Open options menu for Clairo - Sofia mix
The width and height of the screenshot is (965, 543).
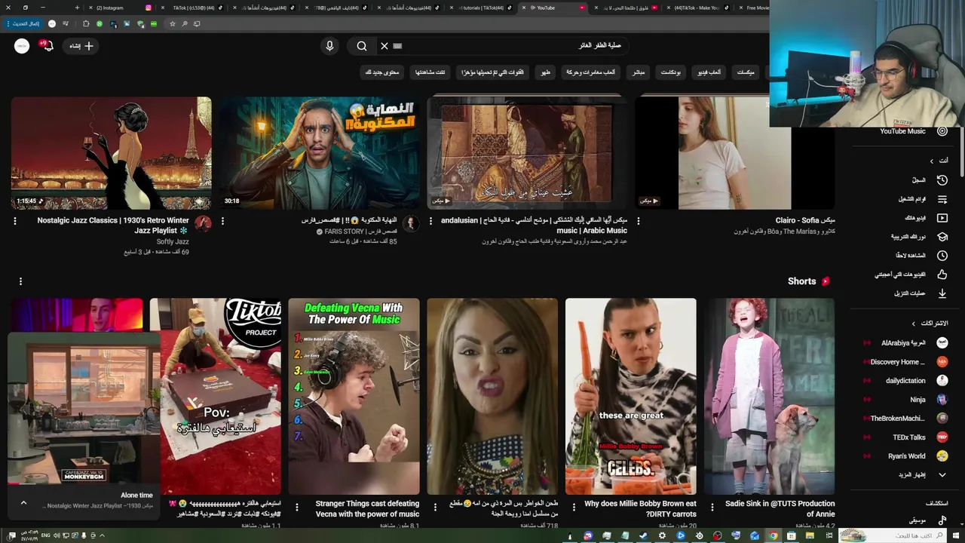(638, 221)
